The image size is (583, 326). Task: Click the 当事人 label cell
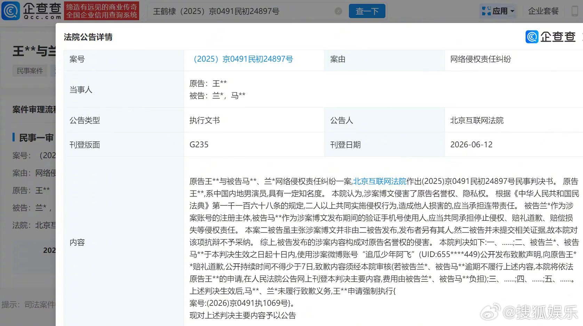pos(124,90)
